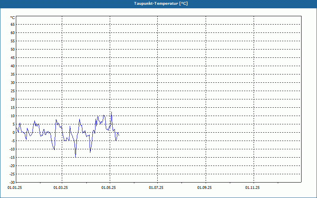Viewport: 317px width, 198px height.
Task: Click the 01.11.25 date label
Action: [x=252, y=188]
